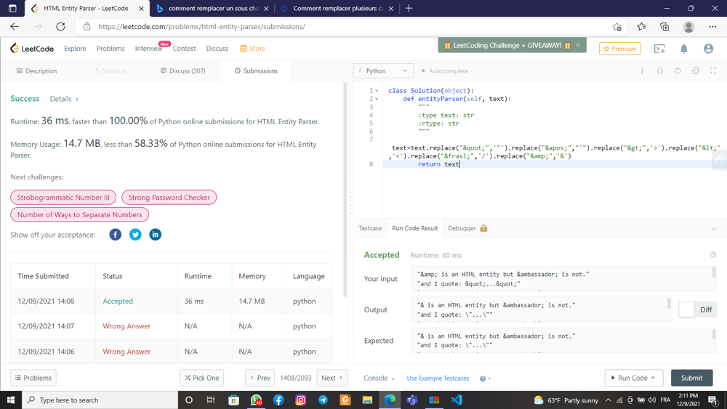Open the Discuss (307) tab
The height and width of the screenshot is (409, 727).
tap(182, 71)
